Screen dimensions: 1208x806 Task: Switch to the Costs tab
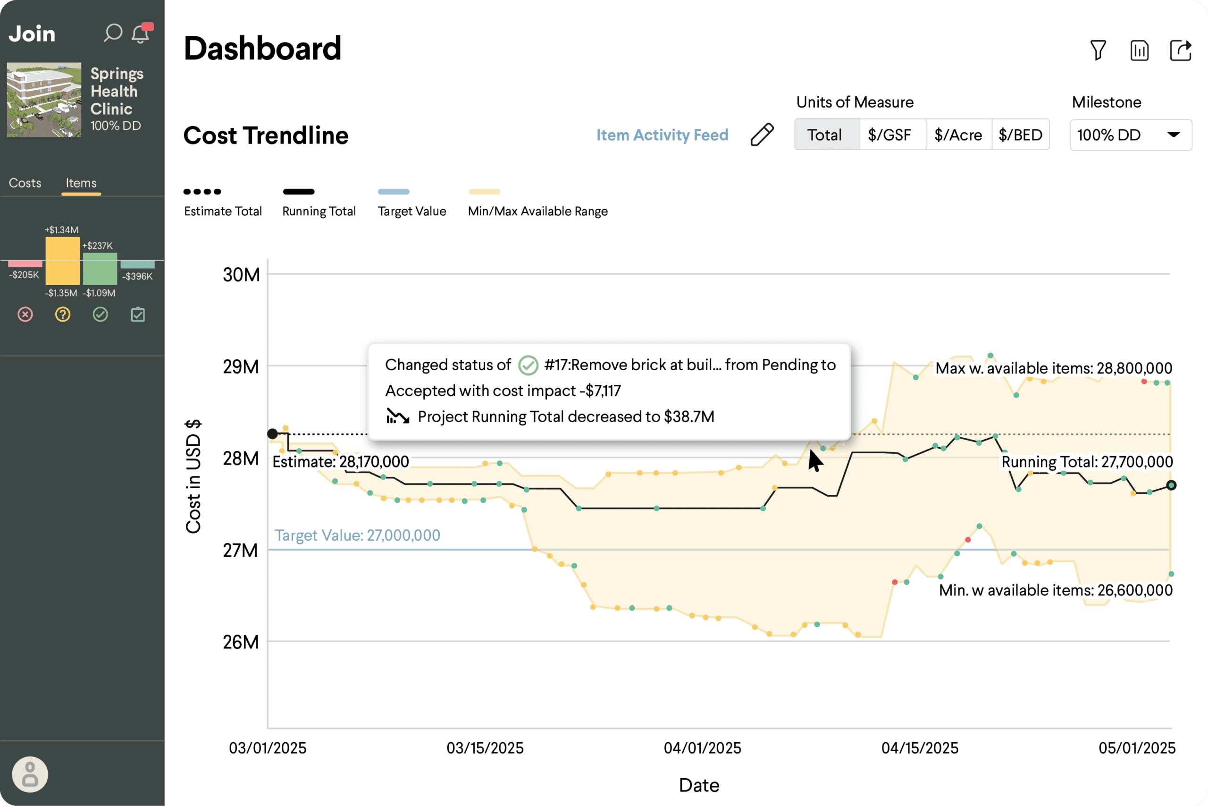(x=24, y=182)
